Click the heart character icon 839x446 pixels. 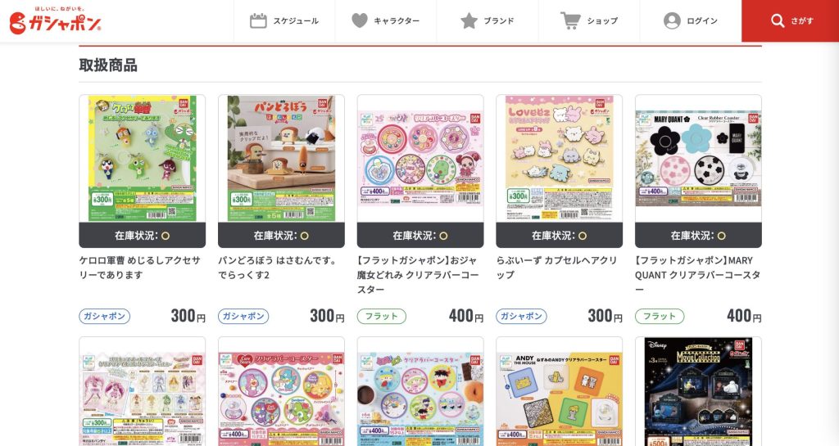point(360,20)
